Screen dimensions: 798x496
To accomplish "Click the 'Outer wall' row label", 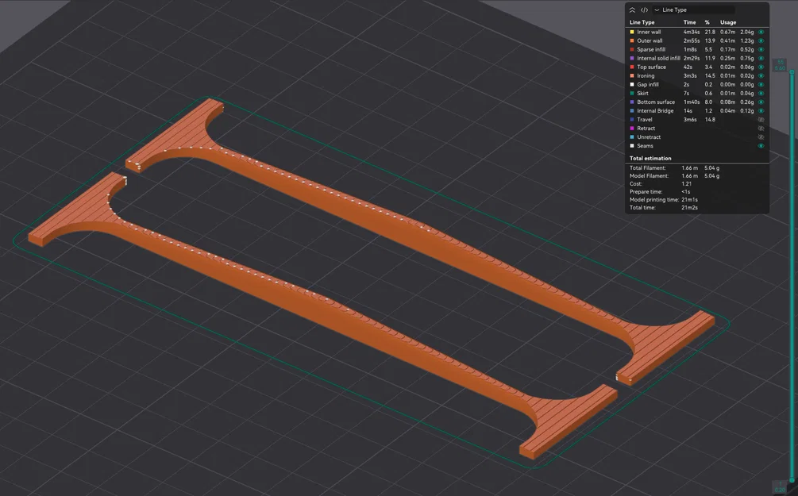I will [x=650, y=40].
